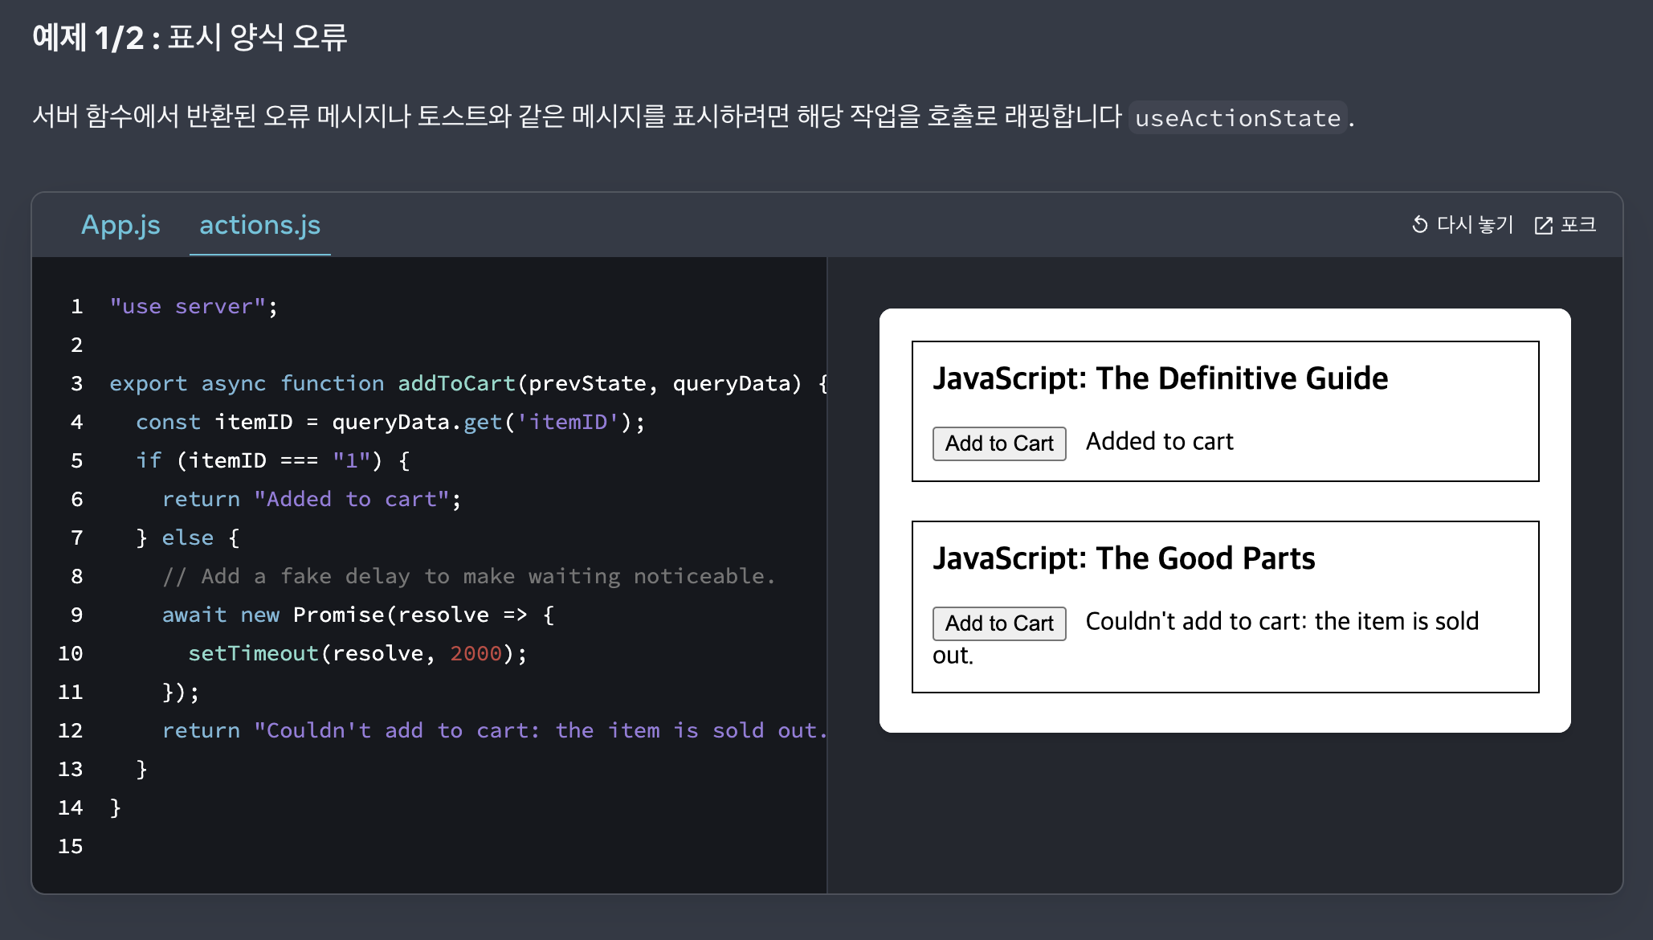Click the "JavaScript: The Good Parts" heading

click(1124, 558)
